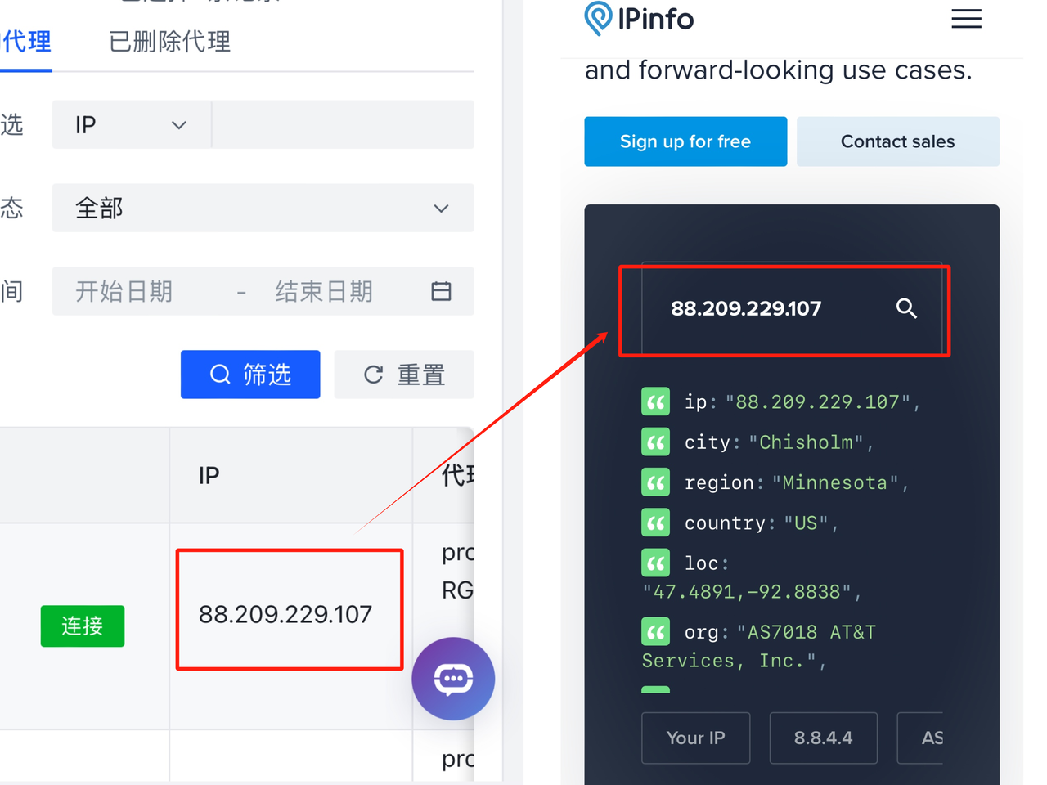Switch to the 已删除代理 tab
This screenshot has height=785, width=1047.
tap(170, 42)
